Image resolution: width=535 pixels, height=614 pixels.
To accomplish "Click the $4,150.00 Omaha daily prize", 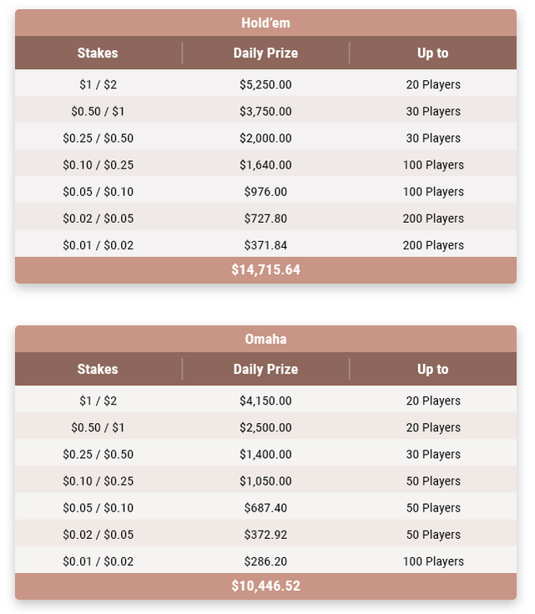I will [x=265, y=400].
